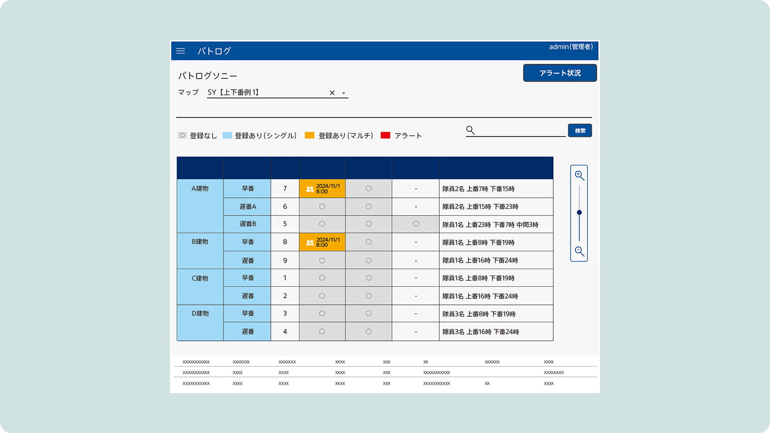Click the zoom out magnifier icon
Screen dimensions: 770x433
tap(579, 251)
